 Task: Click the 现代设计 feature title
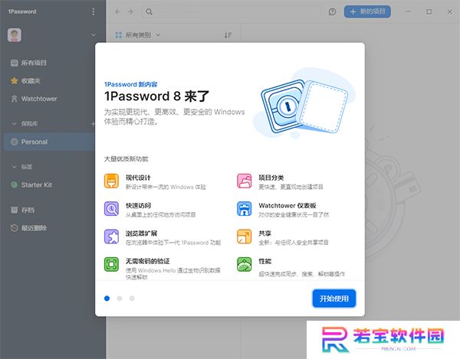point(138,178)
